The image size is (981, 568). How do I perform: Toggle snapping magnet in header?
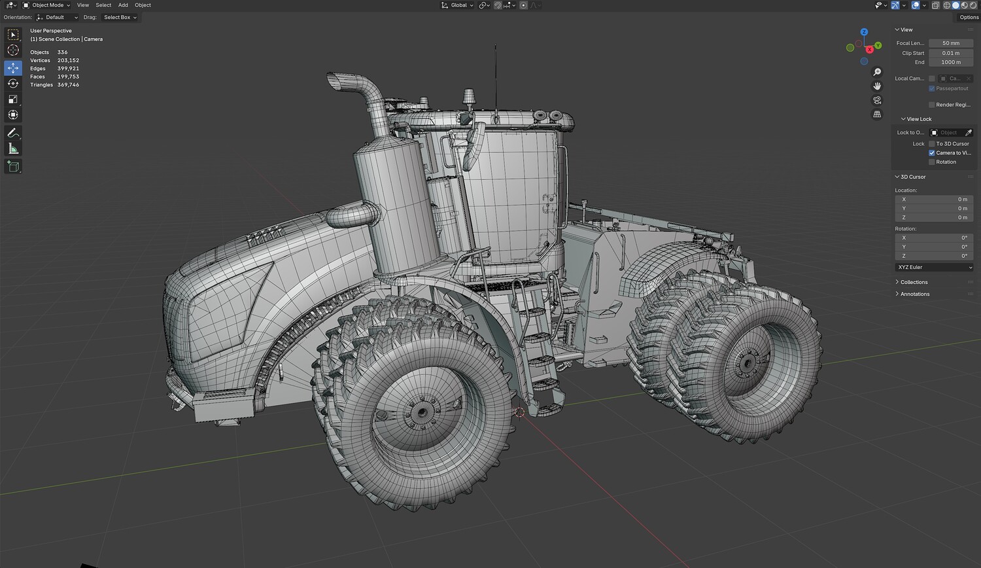coord(498,5)
